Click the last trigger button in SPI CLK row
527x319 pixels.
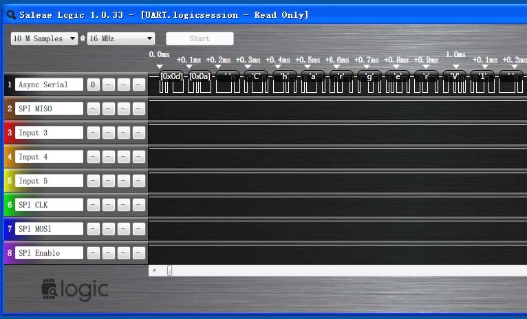[139, 205]
